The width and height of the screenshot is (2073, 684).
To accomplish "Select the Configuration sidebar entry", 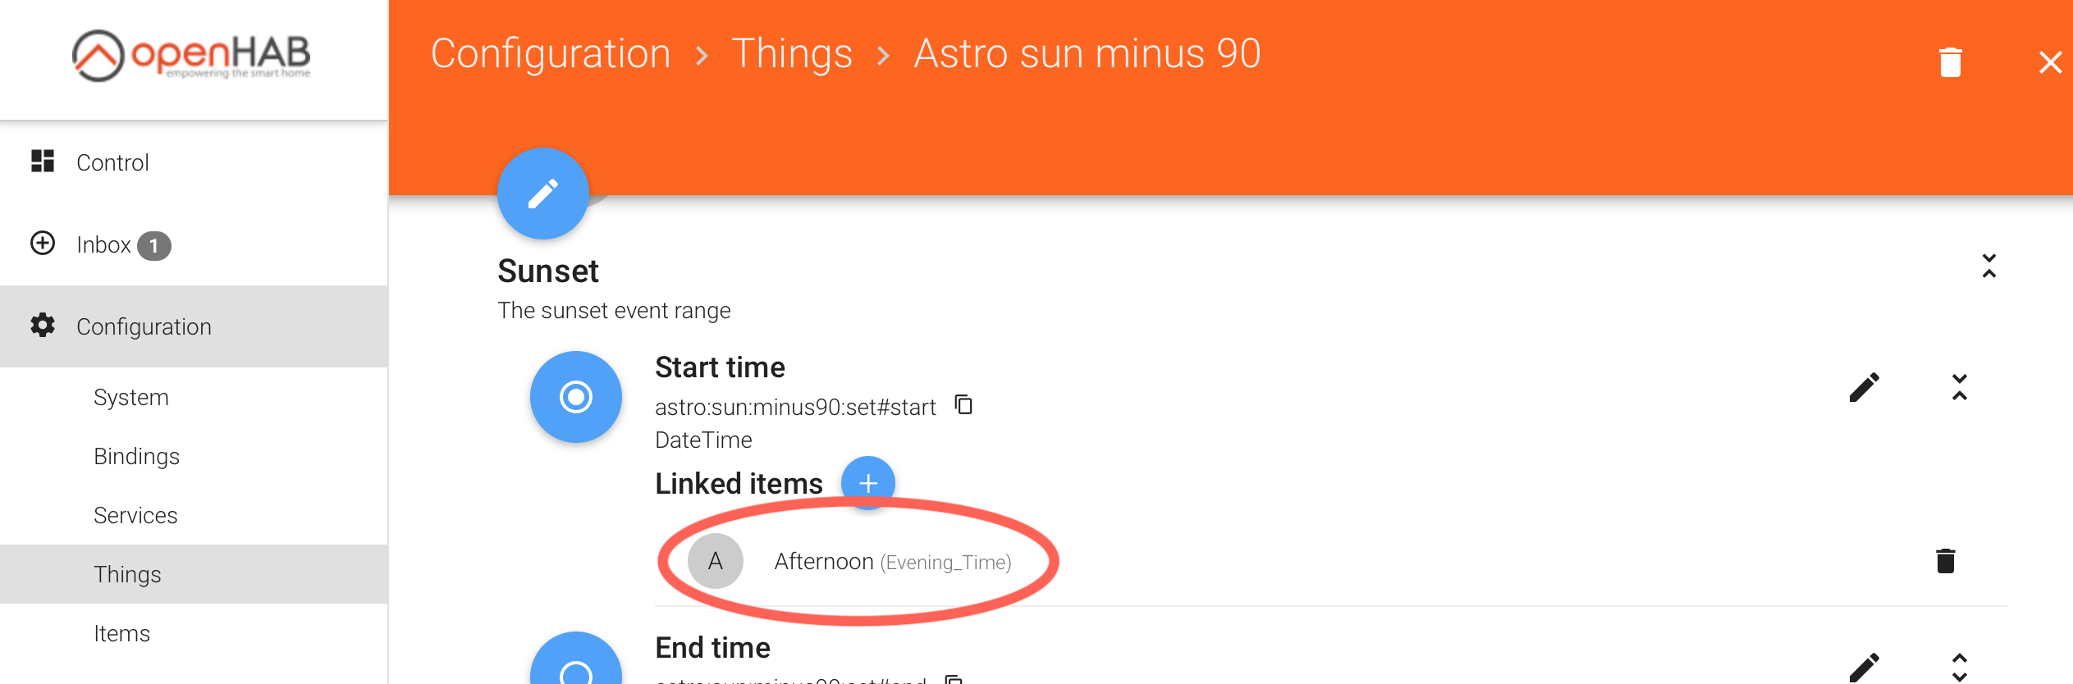I will (x=144, y=326).
